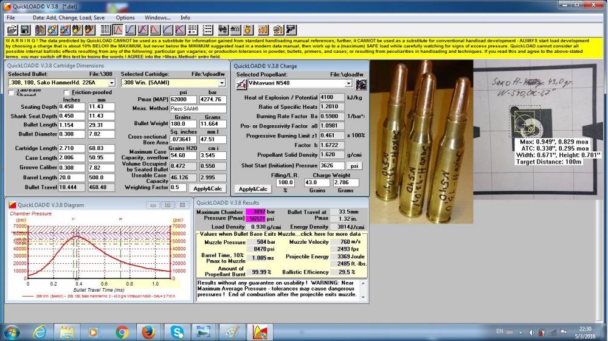Click Apply&Calc in Cartridge Dimensions panel
608x341 pixels.
[x=209, y=188]
